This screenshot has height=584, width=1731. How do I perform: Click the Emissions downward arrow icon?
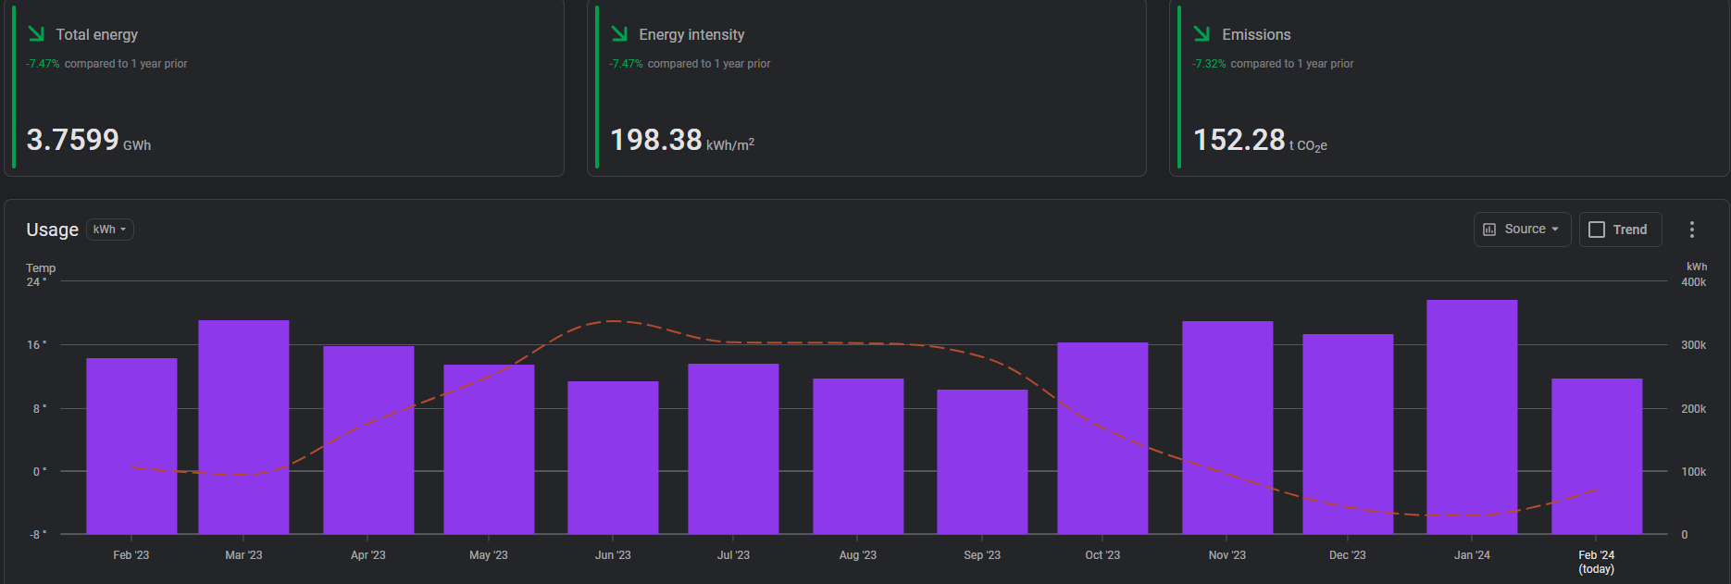tap(1202, 34)
